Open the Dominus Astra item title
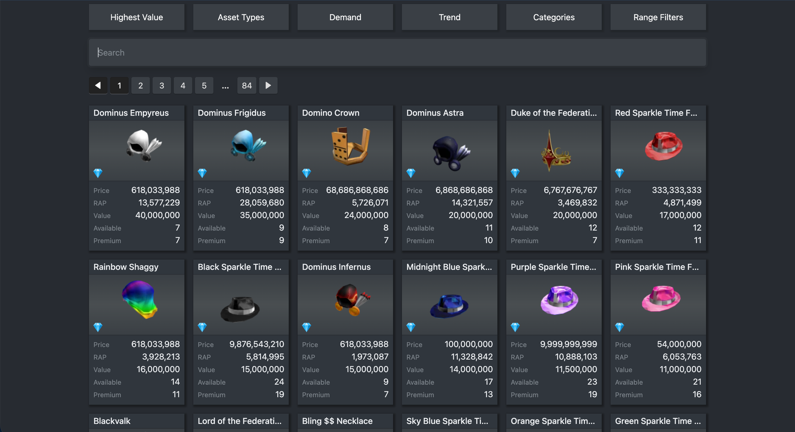 pyautogui.click(x=435, y=113)
